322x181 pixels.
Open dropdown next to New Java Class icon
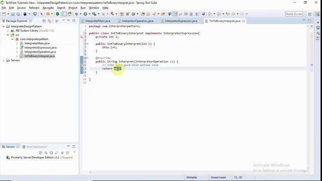point(137,14)
